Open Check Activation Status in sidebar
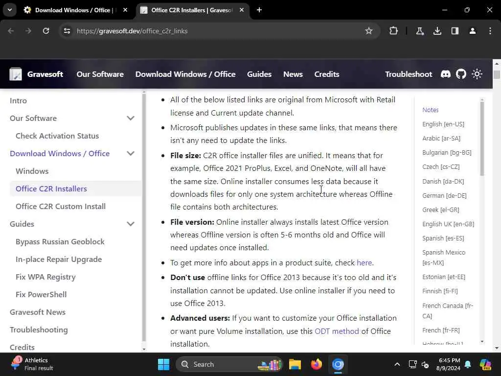This screenshot has height=376, width=501. pos(57,136)
